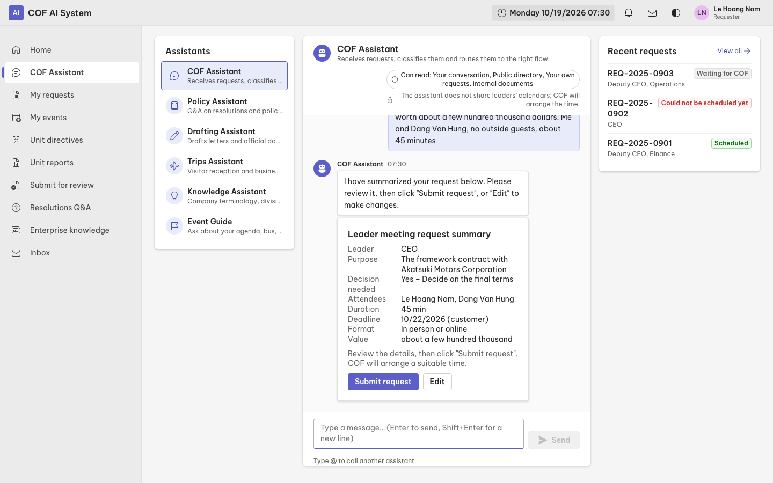
Task: Click the Submit request button
Action: click(x=383, y=382)
